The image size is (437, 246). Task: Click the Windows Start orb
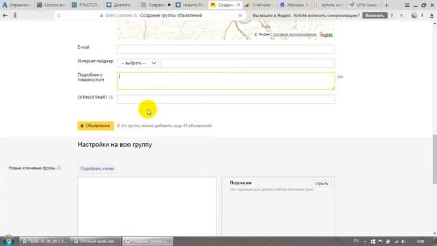pyautogui.click(x=8, y=241)
